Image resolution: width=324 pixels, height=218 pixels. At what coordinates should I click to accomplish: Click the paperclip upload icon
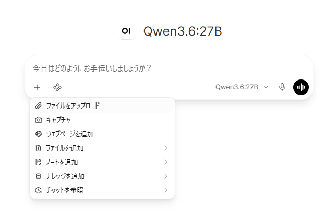(x=39, y=106)
